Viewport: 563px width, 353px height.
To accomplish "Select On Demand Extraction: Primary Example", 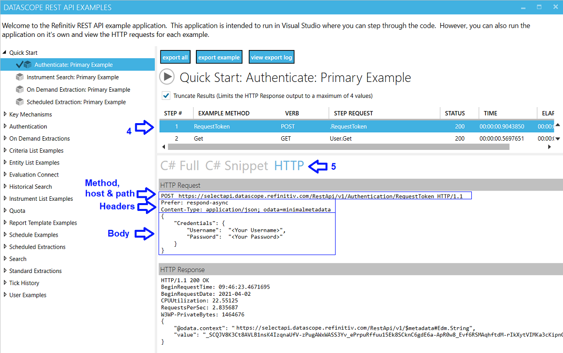I will click(78, 89).
